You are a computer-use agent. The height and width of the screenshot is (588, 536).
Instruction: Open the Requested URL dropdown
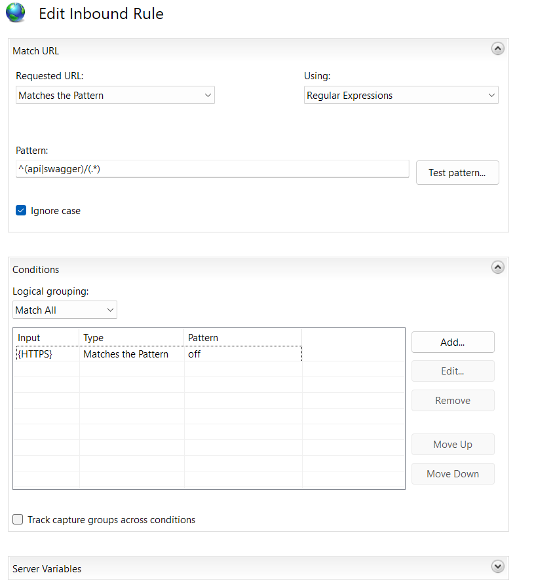click(115, 95)
